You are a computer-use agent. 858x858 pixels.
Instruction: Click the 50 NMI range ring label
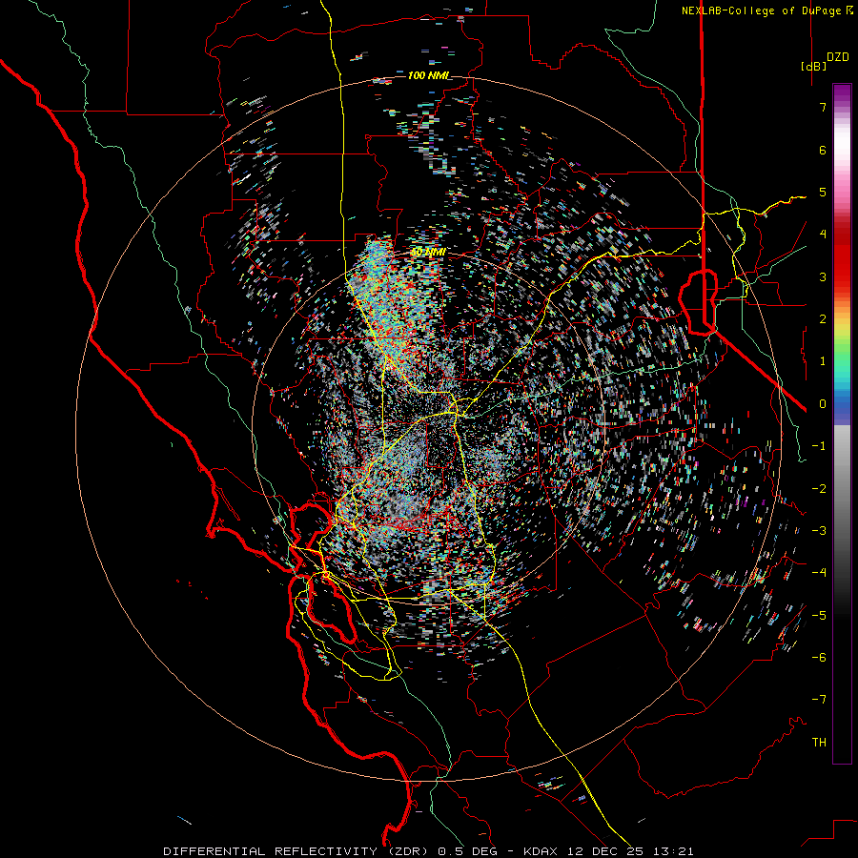428,253
